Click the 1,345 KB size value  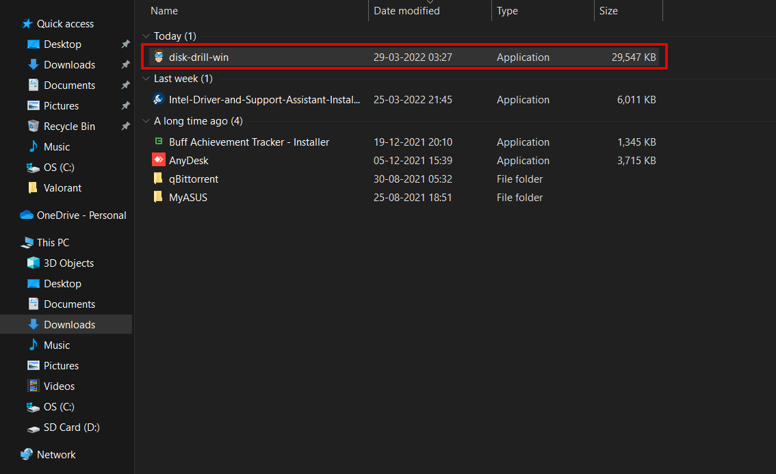(x=636, y=142)
